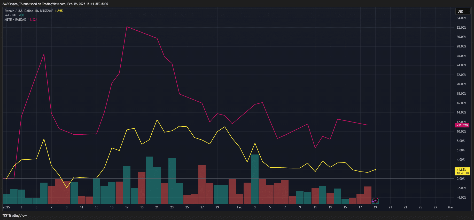Click the 0.00% axis label

click(x=461, y=179)
